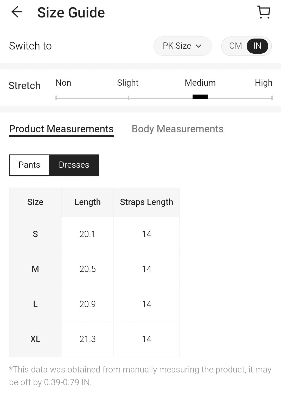This screenshot has width=281, height=398.
Task: Click the M size label
Action: 35,269
